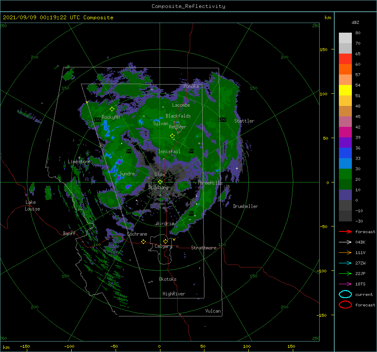Select the red 60-65 dBZ swatch

pyautogui.click(x=345, y=59)
